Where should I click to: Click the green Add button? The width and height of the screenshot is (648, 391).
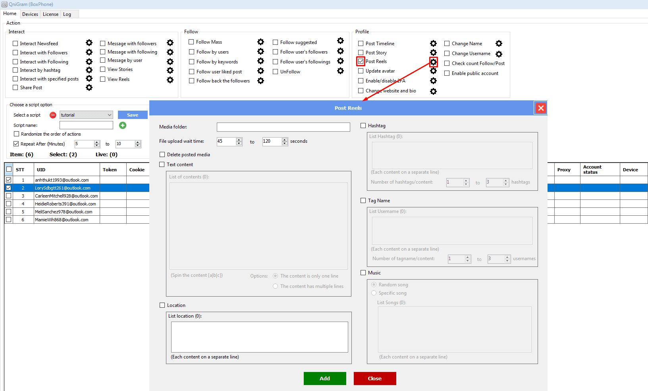point(324,378)
